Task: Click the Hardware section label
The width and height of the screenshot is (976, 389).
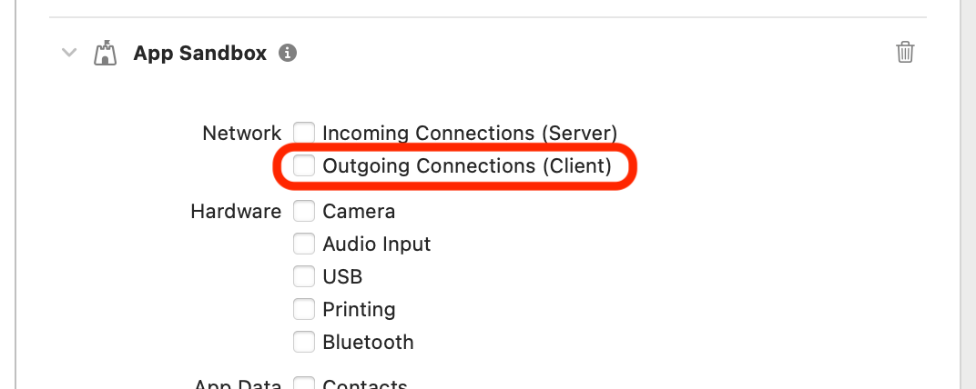Action: pos(236,211)
